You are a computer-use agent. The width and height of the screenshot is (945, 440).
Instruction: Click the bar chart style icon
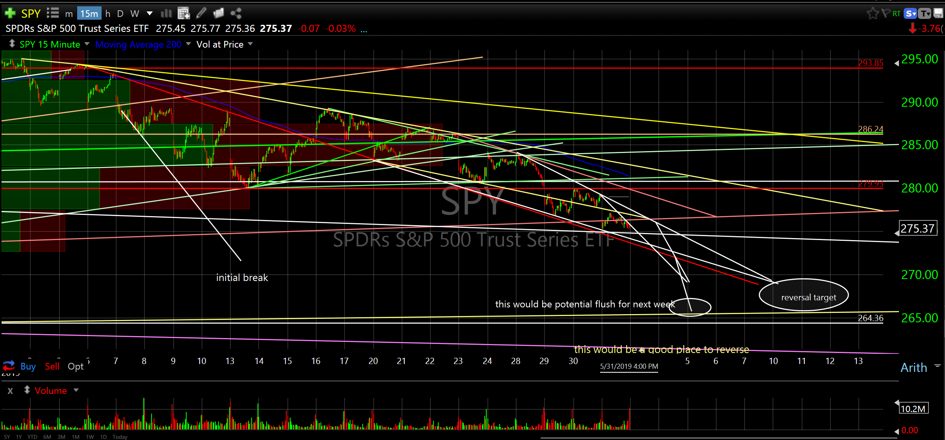tap(166, 13)
